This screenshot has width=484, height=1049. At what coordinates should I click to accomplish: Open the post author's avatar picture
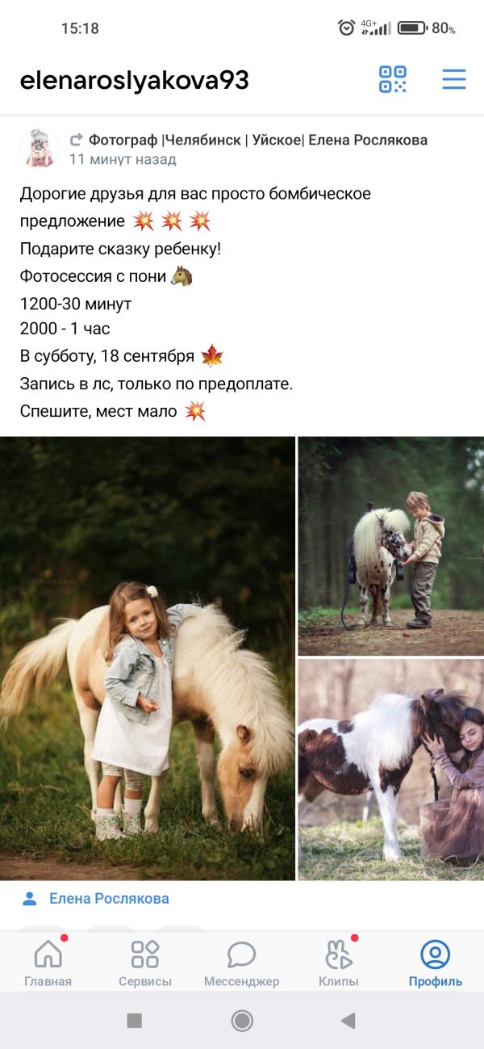click(40, 149)
